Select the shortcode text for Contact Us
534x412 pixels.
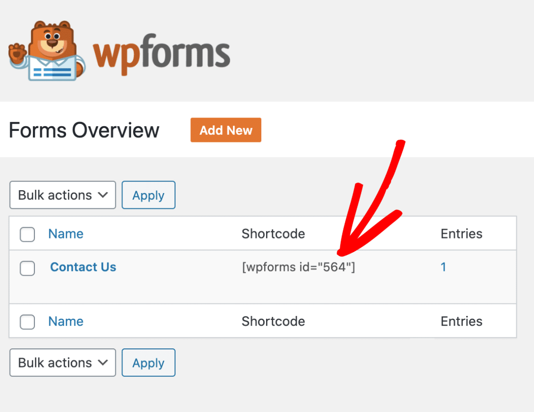pos(299,267)
